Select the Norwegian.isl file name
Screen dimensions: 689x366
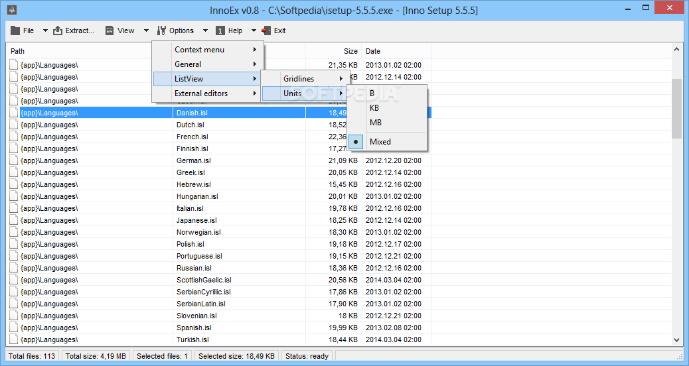(198, 232)
